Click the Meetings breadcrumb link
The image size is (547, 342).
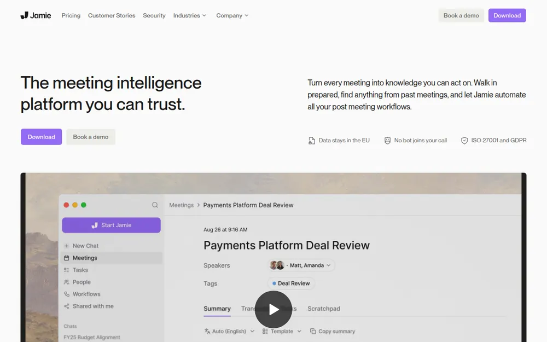(181, 205)
